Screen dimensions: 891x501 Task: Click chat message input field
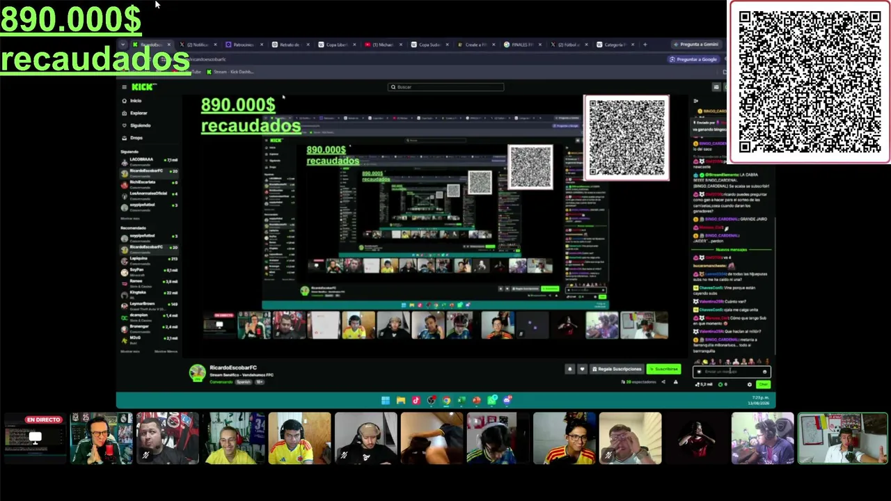(731, 372)
